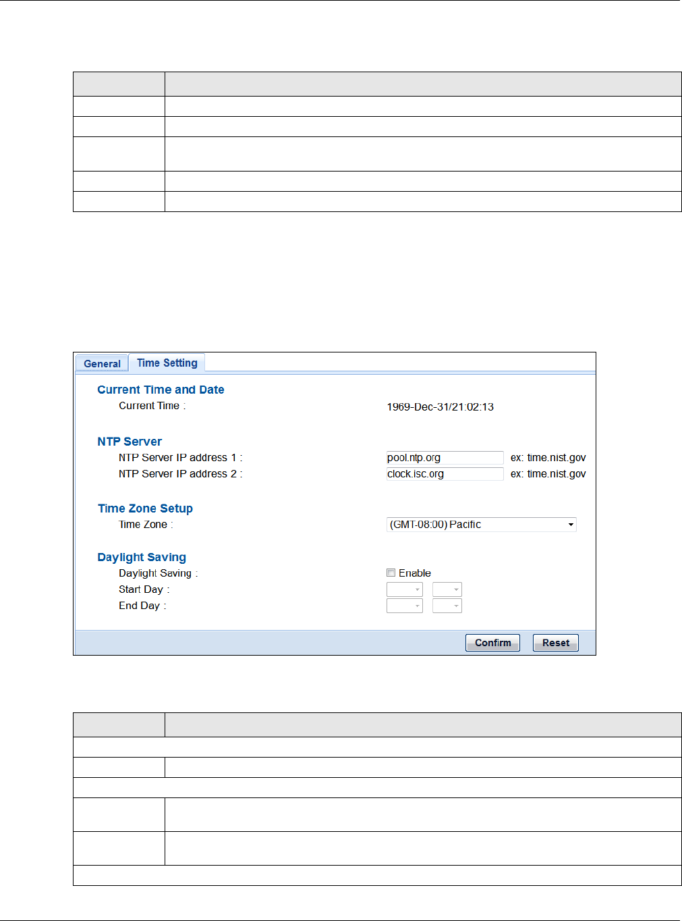Click the Time Zone : label
This screenshot has width=682, height=921.
pyautogui.click(x=146, y=525)
